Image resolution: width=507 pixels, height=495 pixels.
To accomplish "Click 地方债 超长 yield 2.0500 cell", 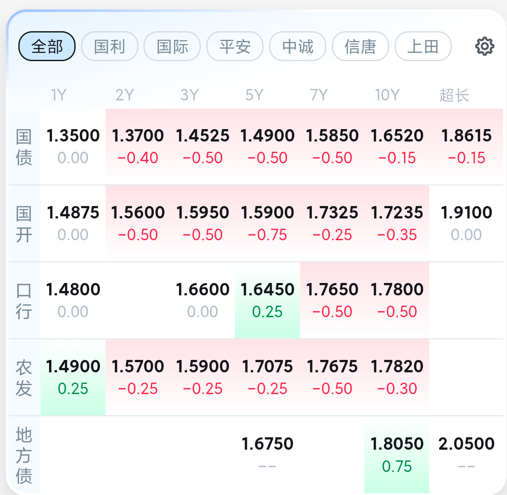I will (x=466, y=455).
